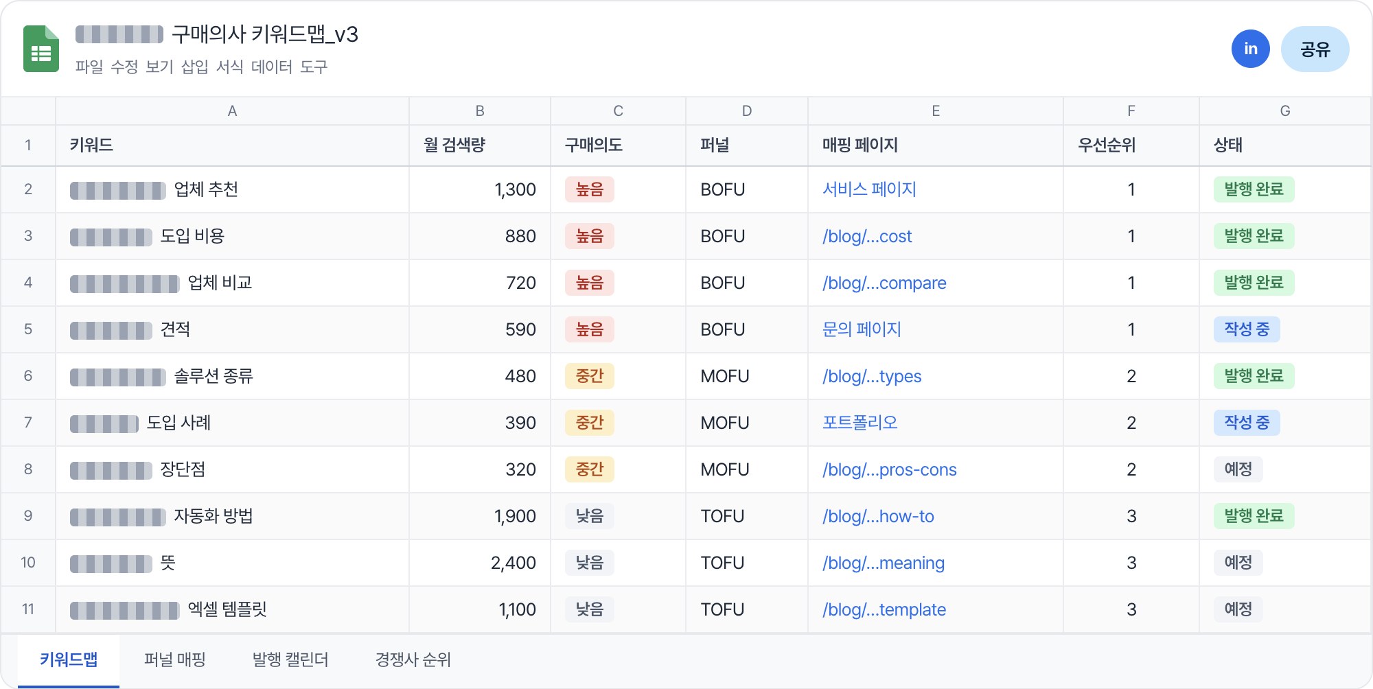Screen dimensions: 1373x689
Task: Open the /blog/...template link
Action: (884, 609)
